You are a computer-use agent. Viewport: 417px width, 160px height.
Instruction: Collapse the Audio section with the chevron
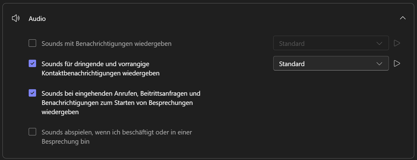pos(403,18)
